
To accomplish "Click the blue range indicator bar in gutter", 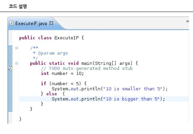I will coord(10,79).
